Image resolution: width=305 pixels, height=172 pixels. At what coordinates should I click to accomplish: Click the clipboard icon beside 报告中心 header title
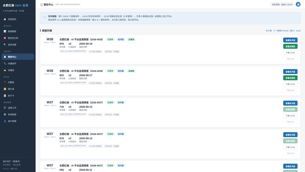coord(42,5)
